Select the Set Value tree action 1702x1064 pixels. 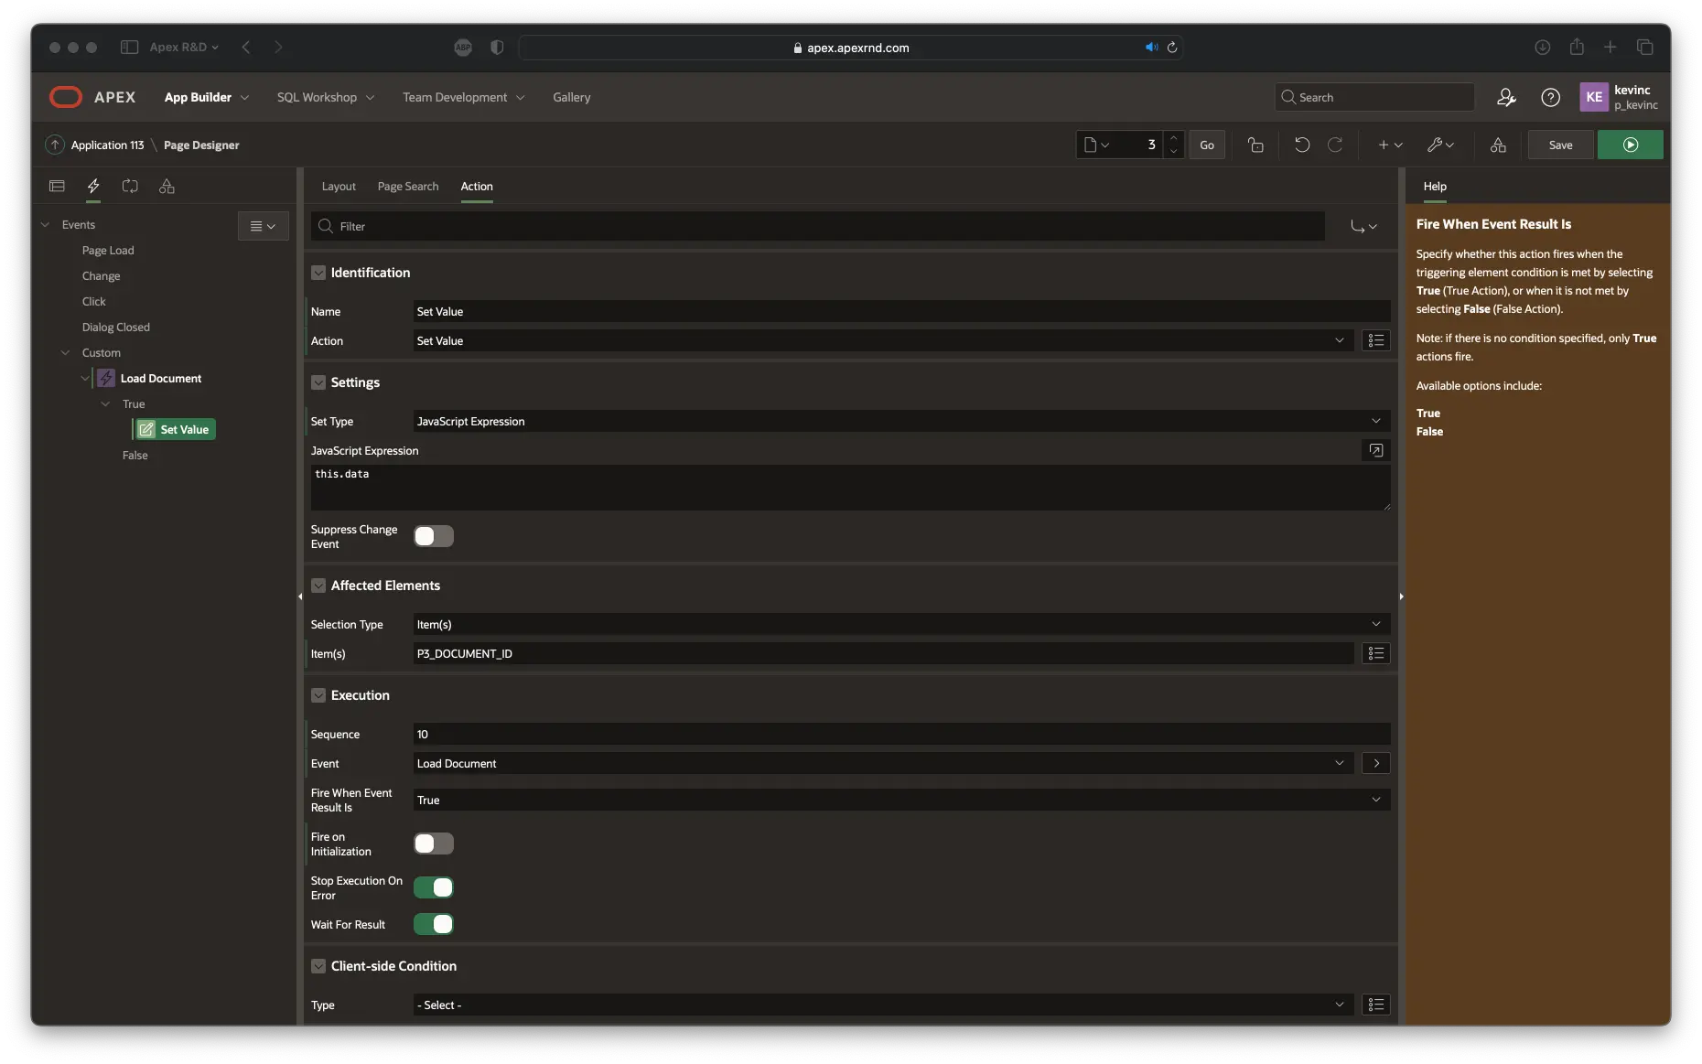coord(175,429)
